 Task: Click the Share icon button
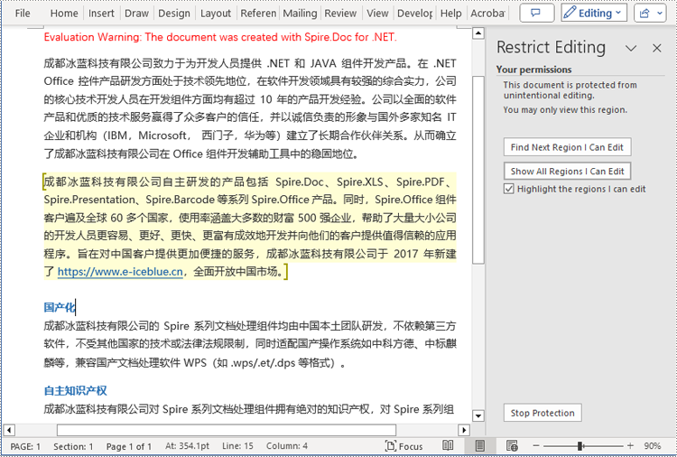coord(651,13)
